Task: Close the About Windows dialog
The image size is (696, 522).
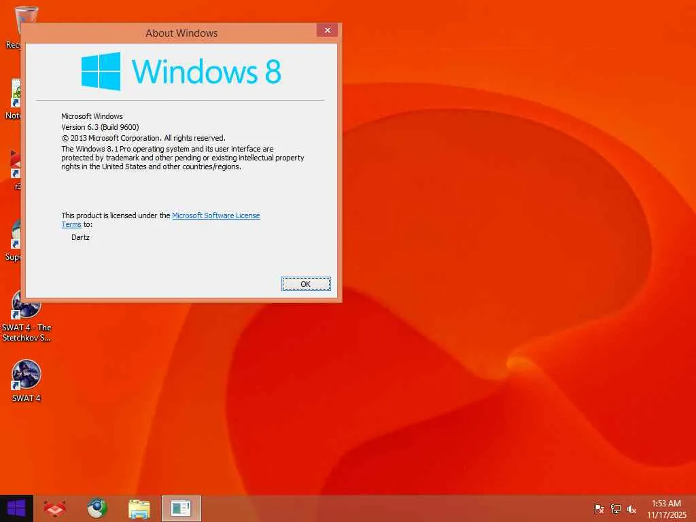Action: click(x=327, y=30)
